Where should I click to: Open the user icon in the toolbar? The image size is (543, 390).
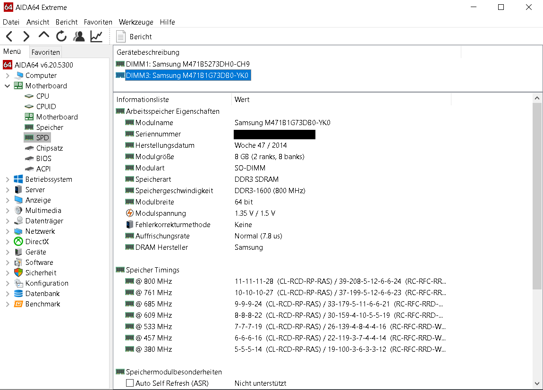(79, 36)
